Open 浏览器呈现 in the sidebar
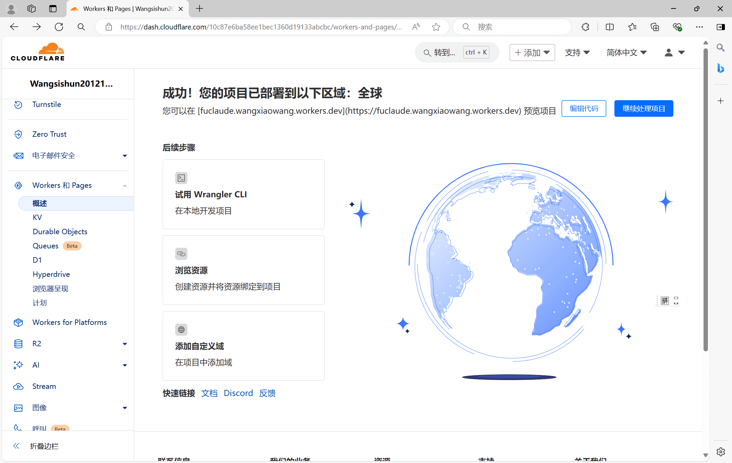 tap(50, 289)
